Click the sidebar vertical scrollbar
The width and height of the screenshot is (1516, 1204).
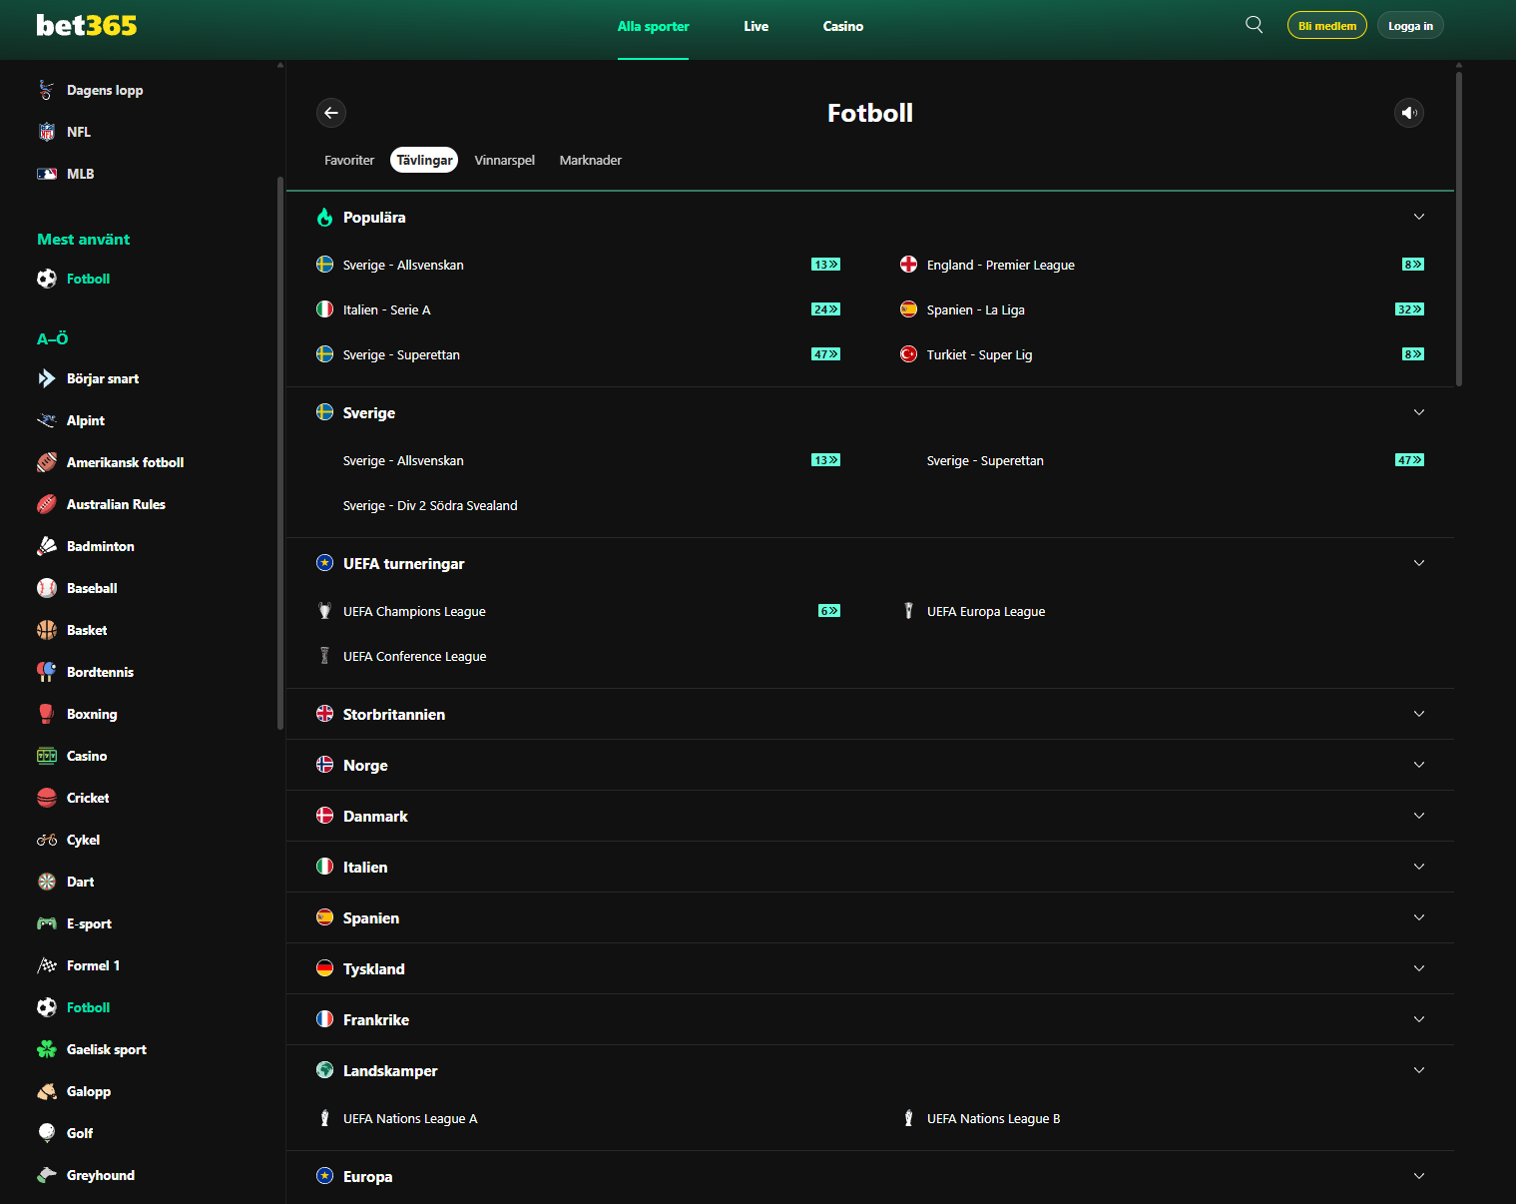tap(280, 453)
